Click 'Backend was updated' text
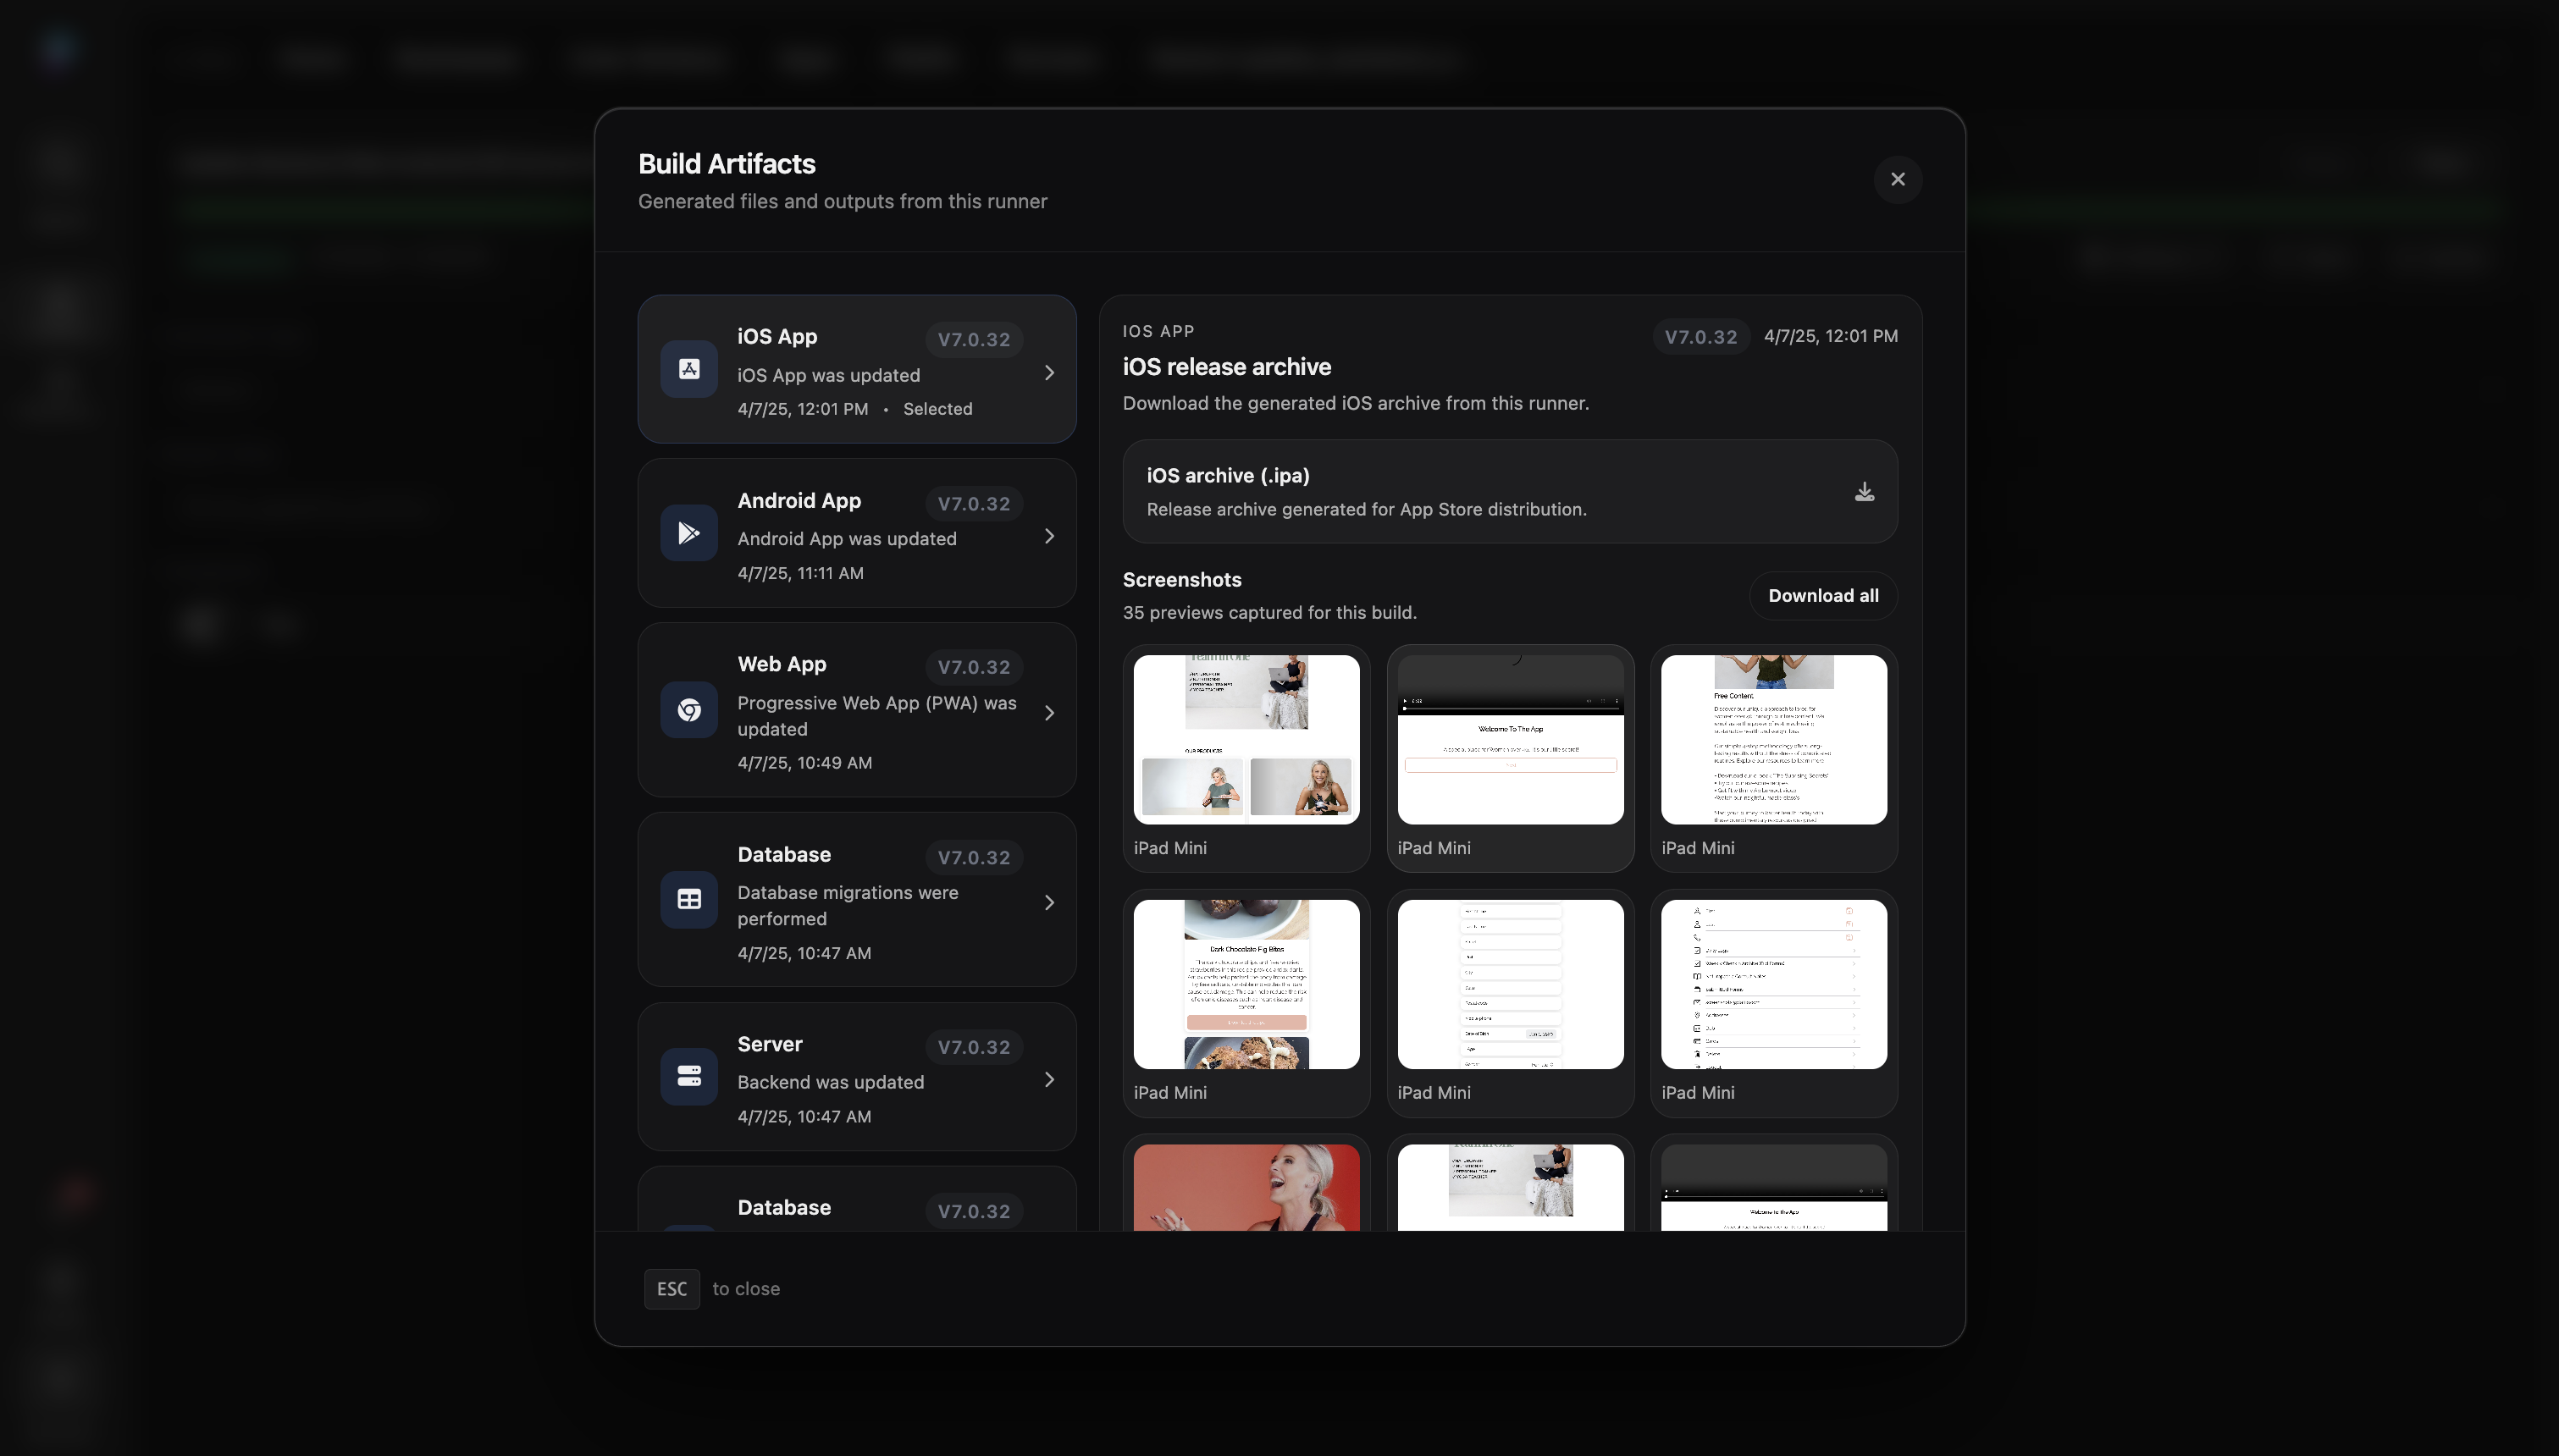The image size is (2559, 1456). coord(830,1083)
